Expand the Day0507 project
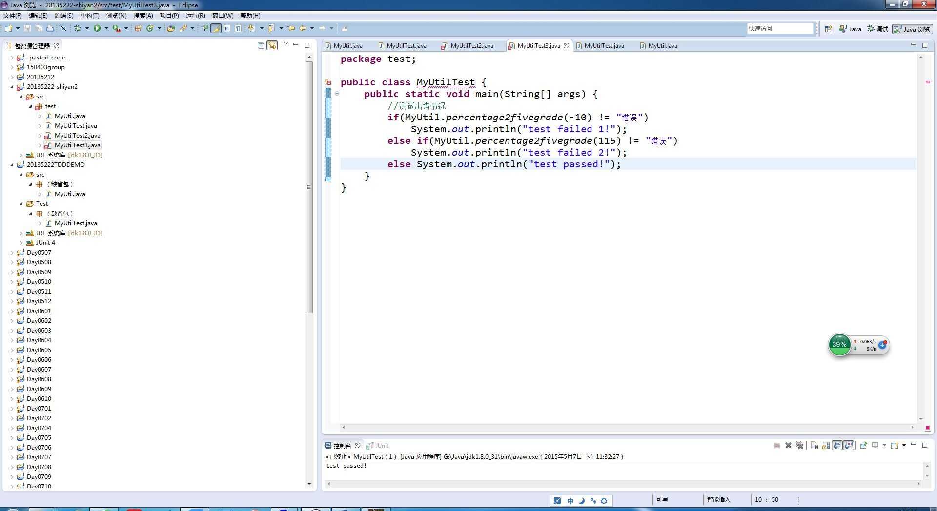The height and width of the screenshot is (511, 937). [x=12, y=253]
